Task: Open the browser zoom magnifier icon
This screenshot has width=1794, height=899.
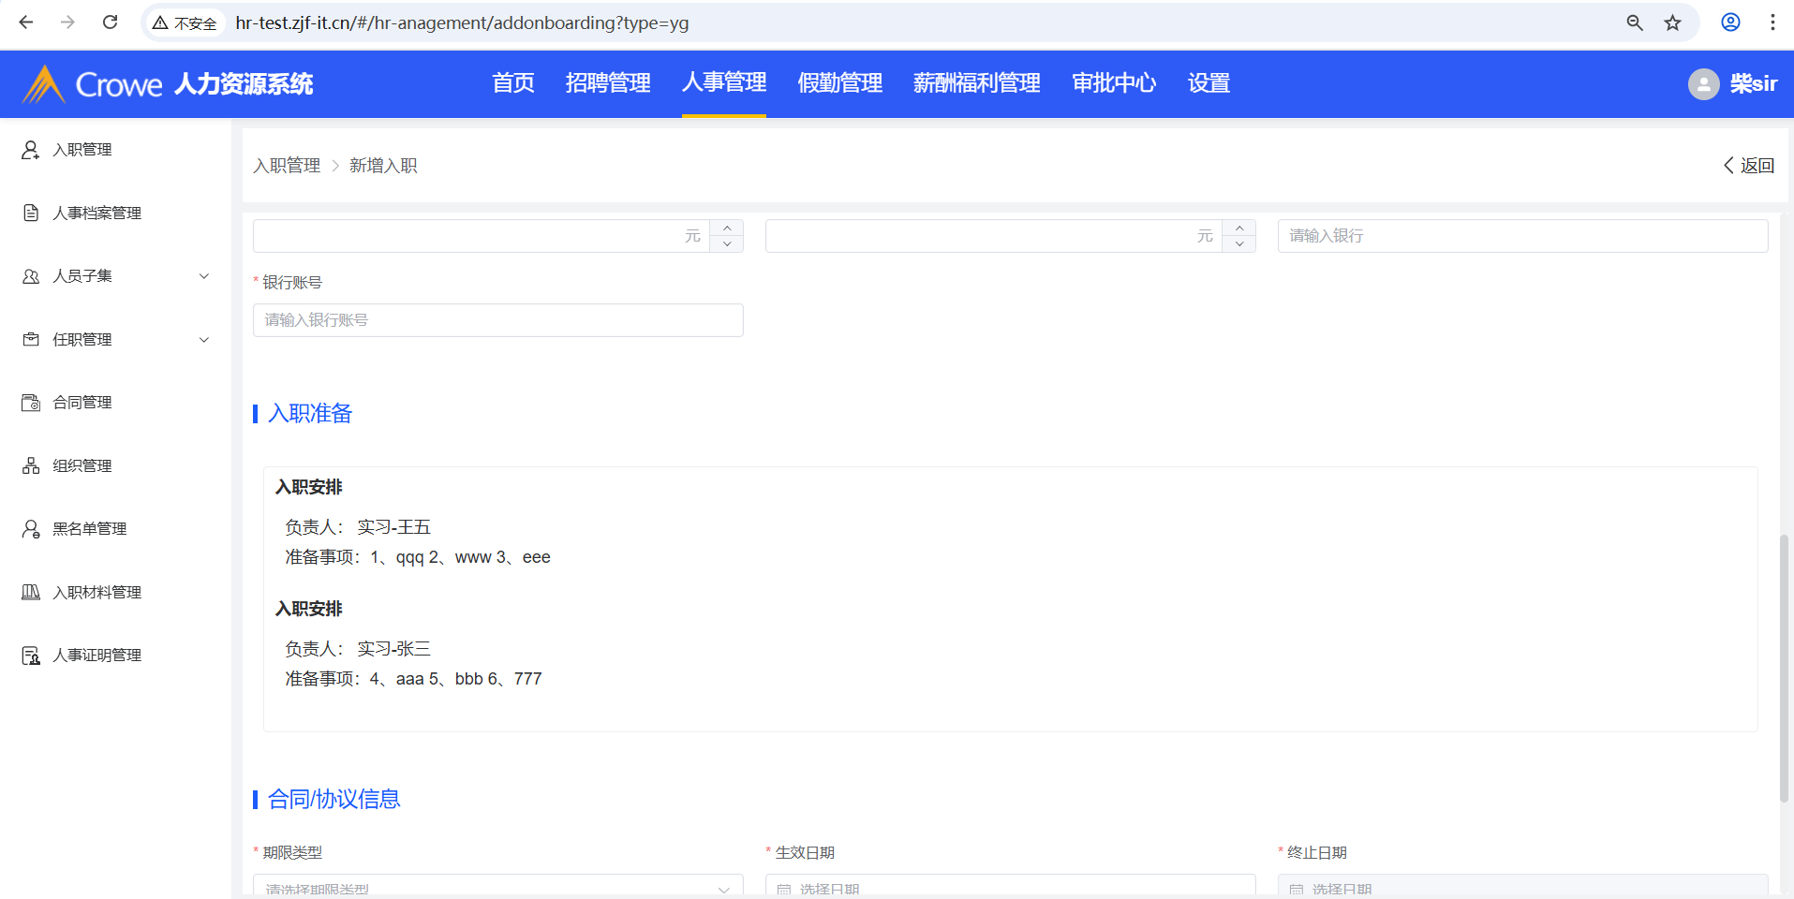Action: point(1635,22)
